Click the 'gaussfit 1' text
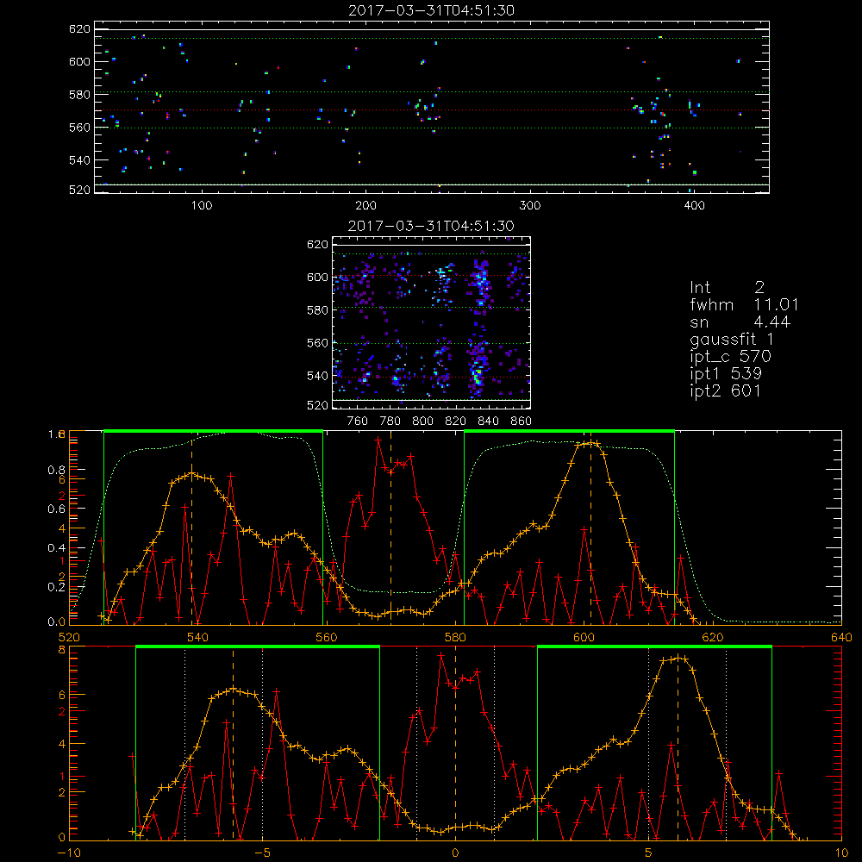Image resolution: width=862 pixels, height=862 pixels. click(x=732, y=339)
